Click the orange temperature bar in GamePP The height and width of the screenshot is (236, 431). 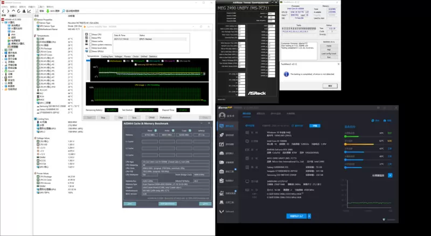click(x=359, y=144)
